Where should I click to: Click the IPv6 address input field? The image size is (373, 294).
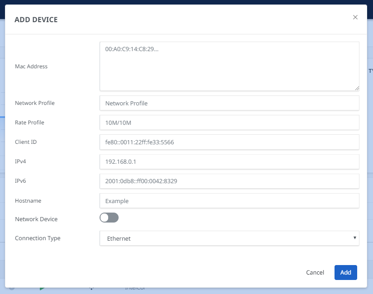point(229,181)
